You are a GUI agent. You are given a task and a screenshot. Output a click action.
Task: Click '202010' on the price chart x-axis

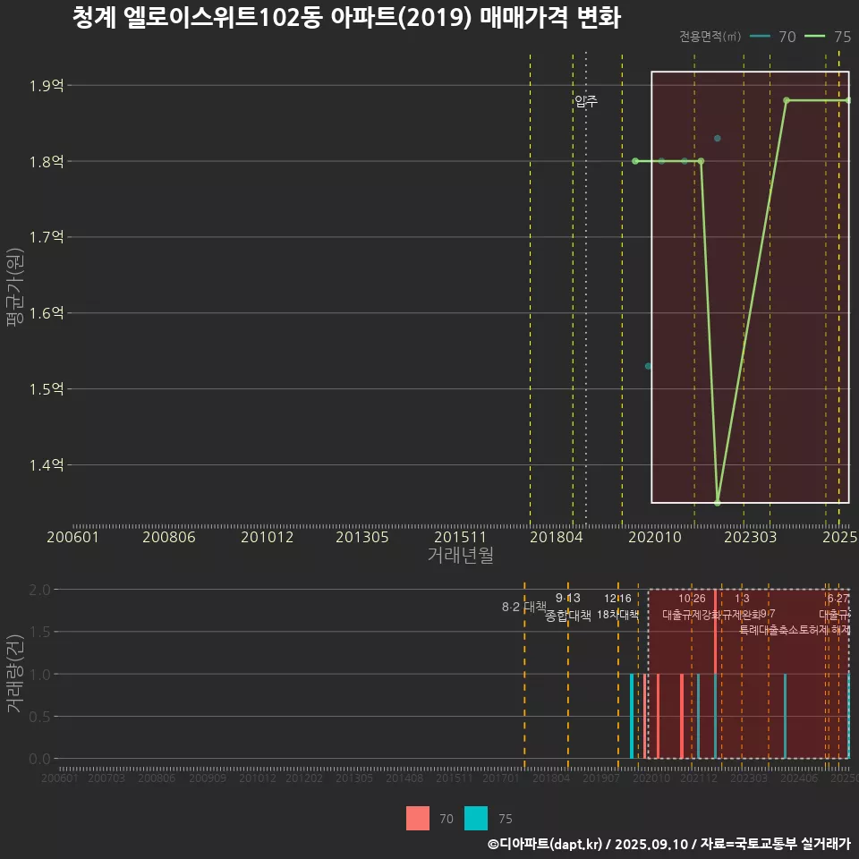(x=655, y=537)
